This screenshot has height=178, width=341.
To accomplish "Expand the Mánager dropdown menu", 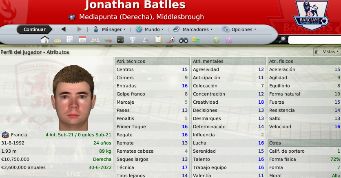I will pos(109,29).
